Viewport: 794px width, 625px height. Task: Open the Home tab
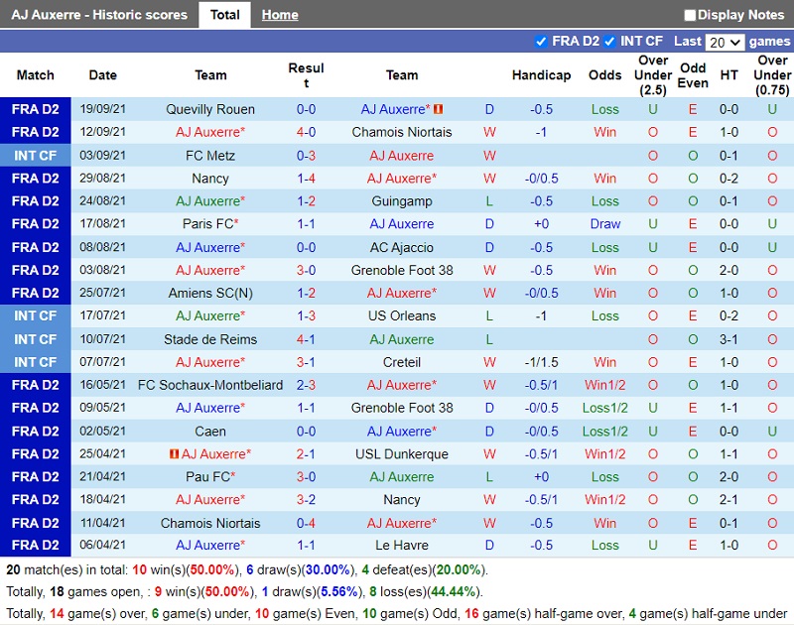[280, 15]
